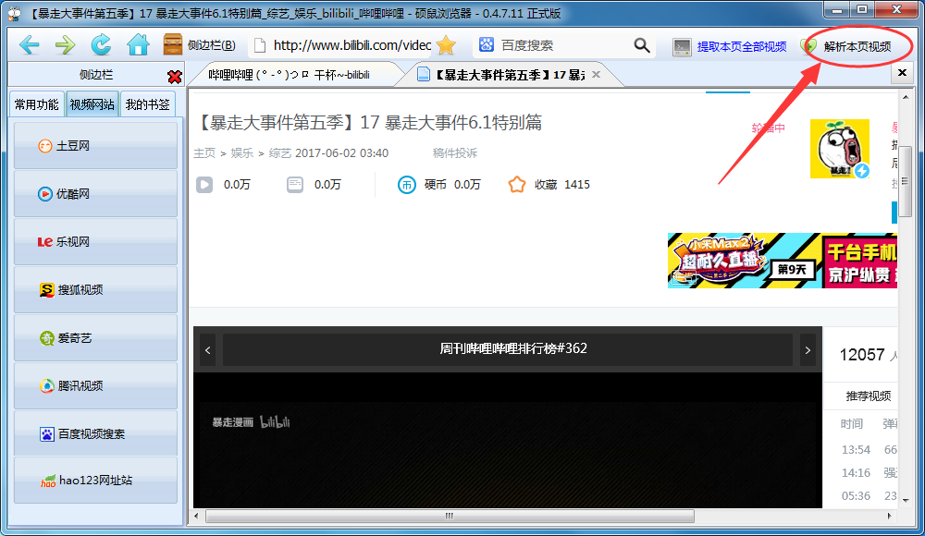The height and width of the screenshot is (536, 925).
Task: Toggle the 侧边栏(B) sidebar button
Action: tap(200, 44)
